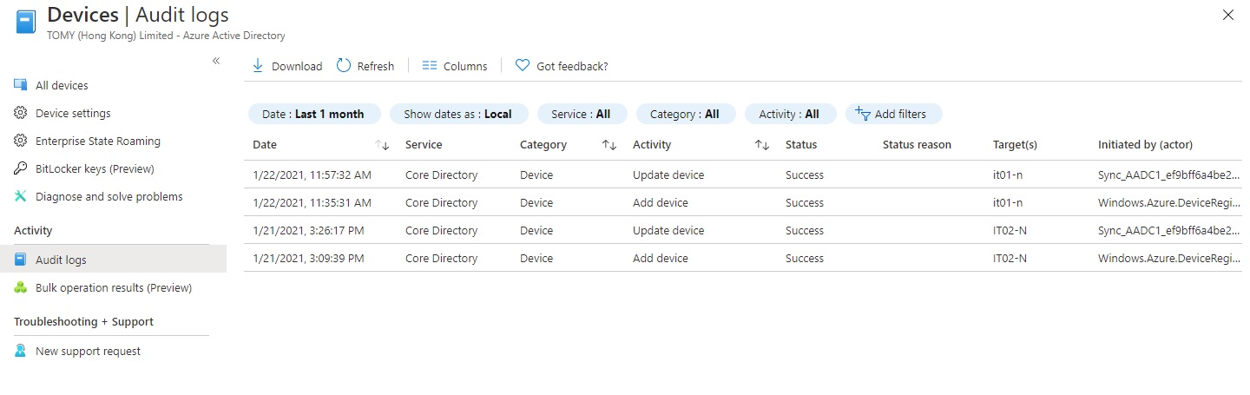Click the Audit logs icon in sidebar

[x=21, y=260]
